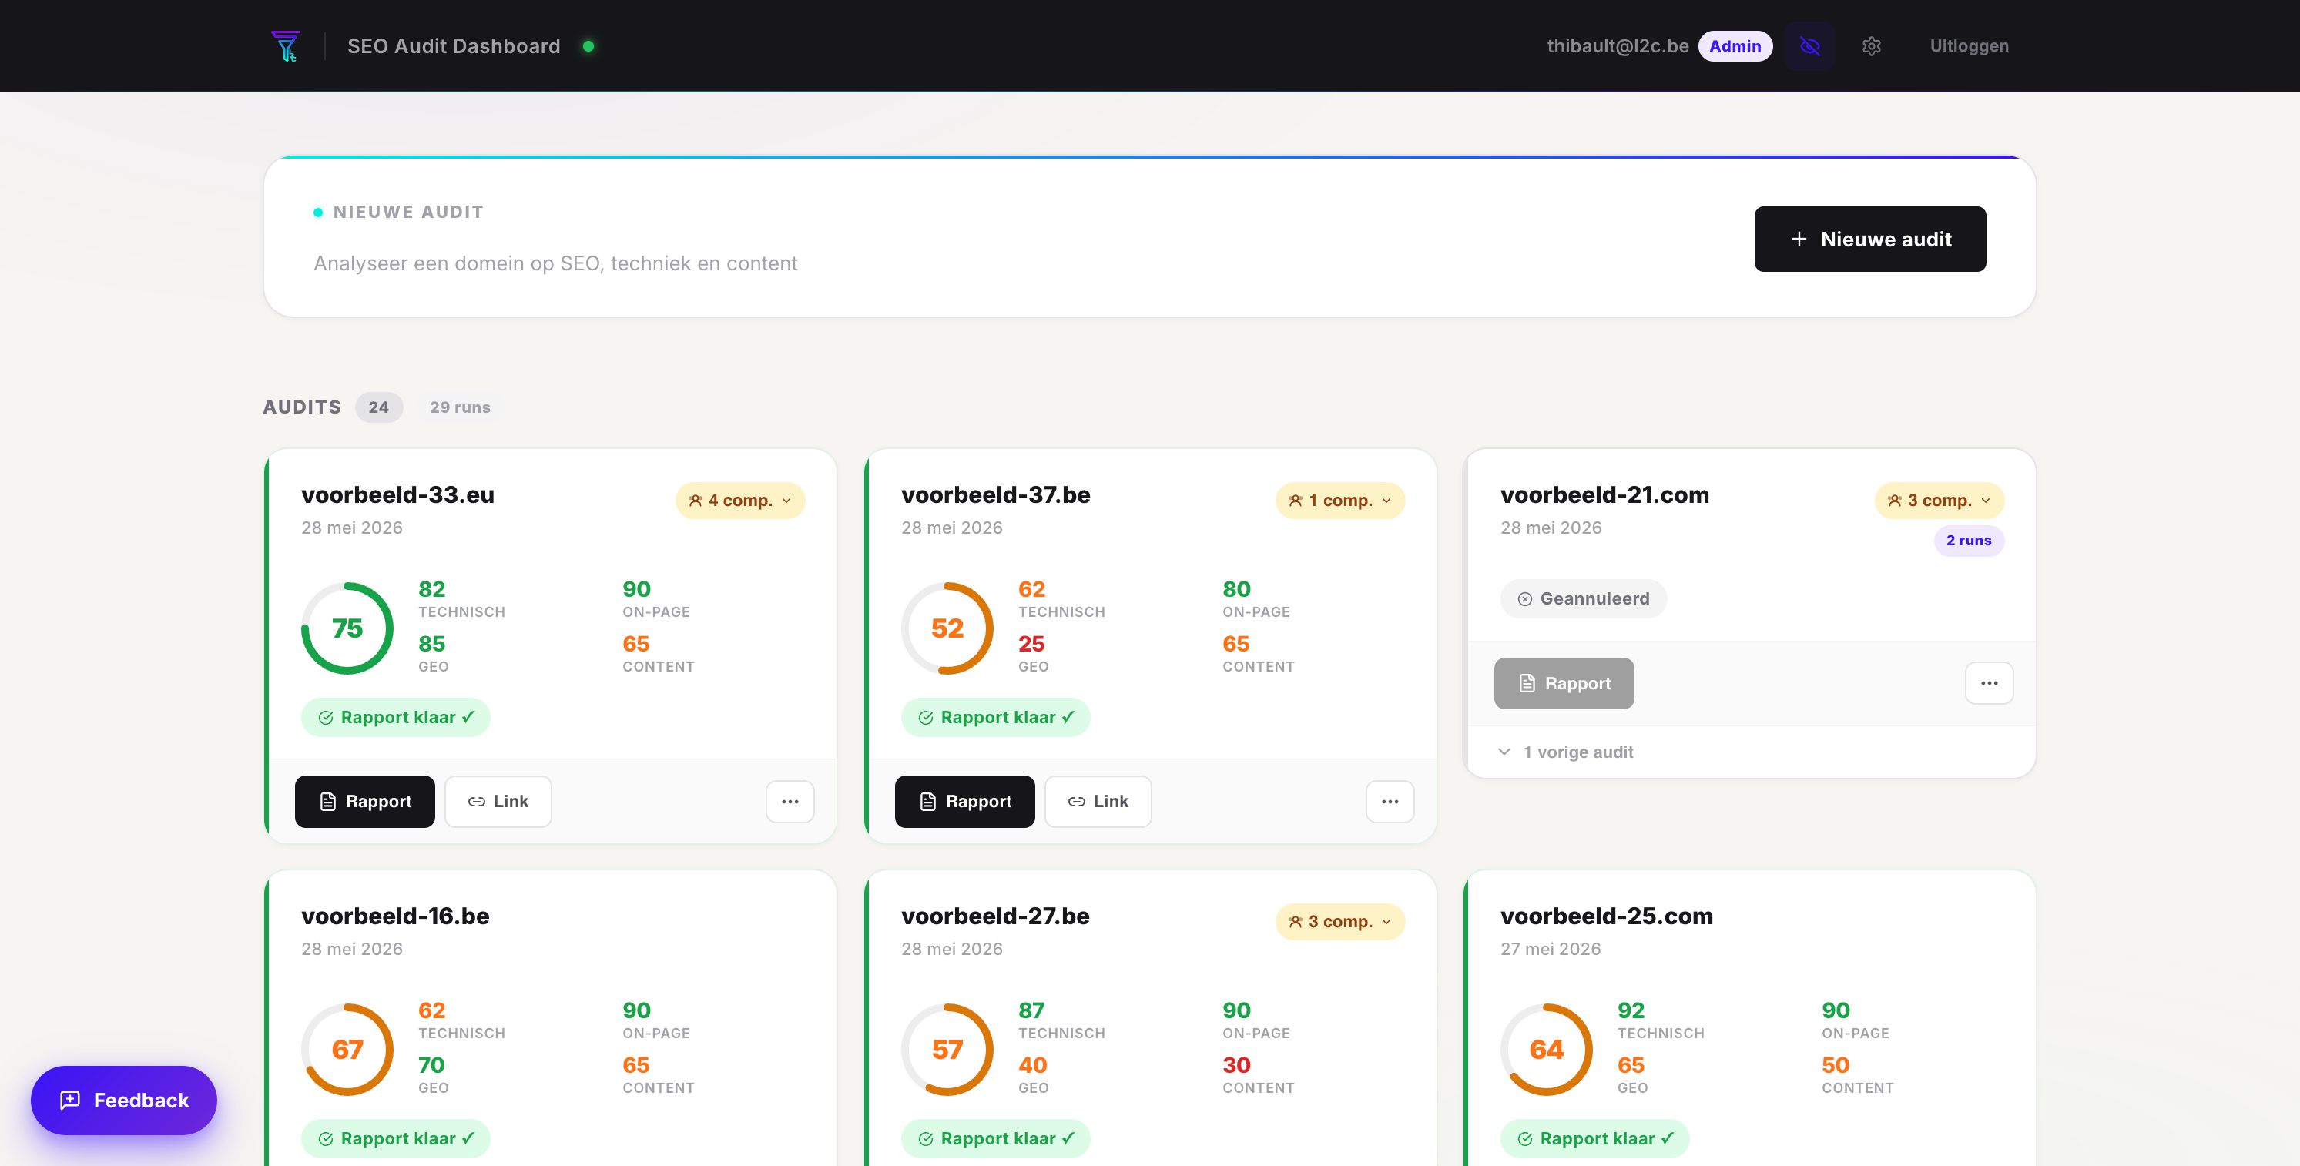Open settings via the gear icon
The image size is (2300, 1166).
pyautogui.click(x=1872, y=45)
